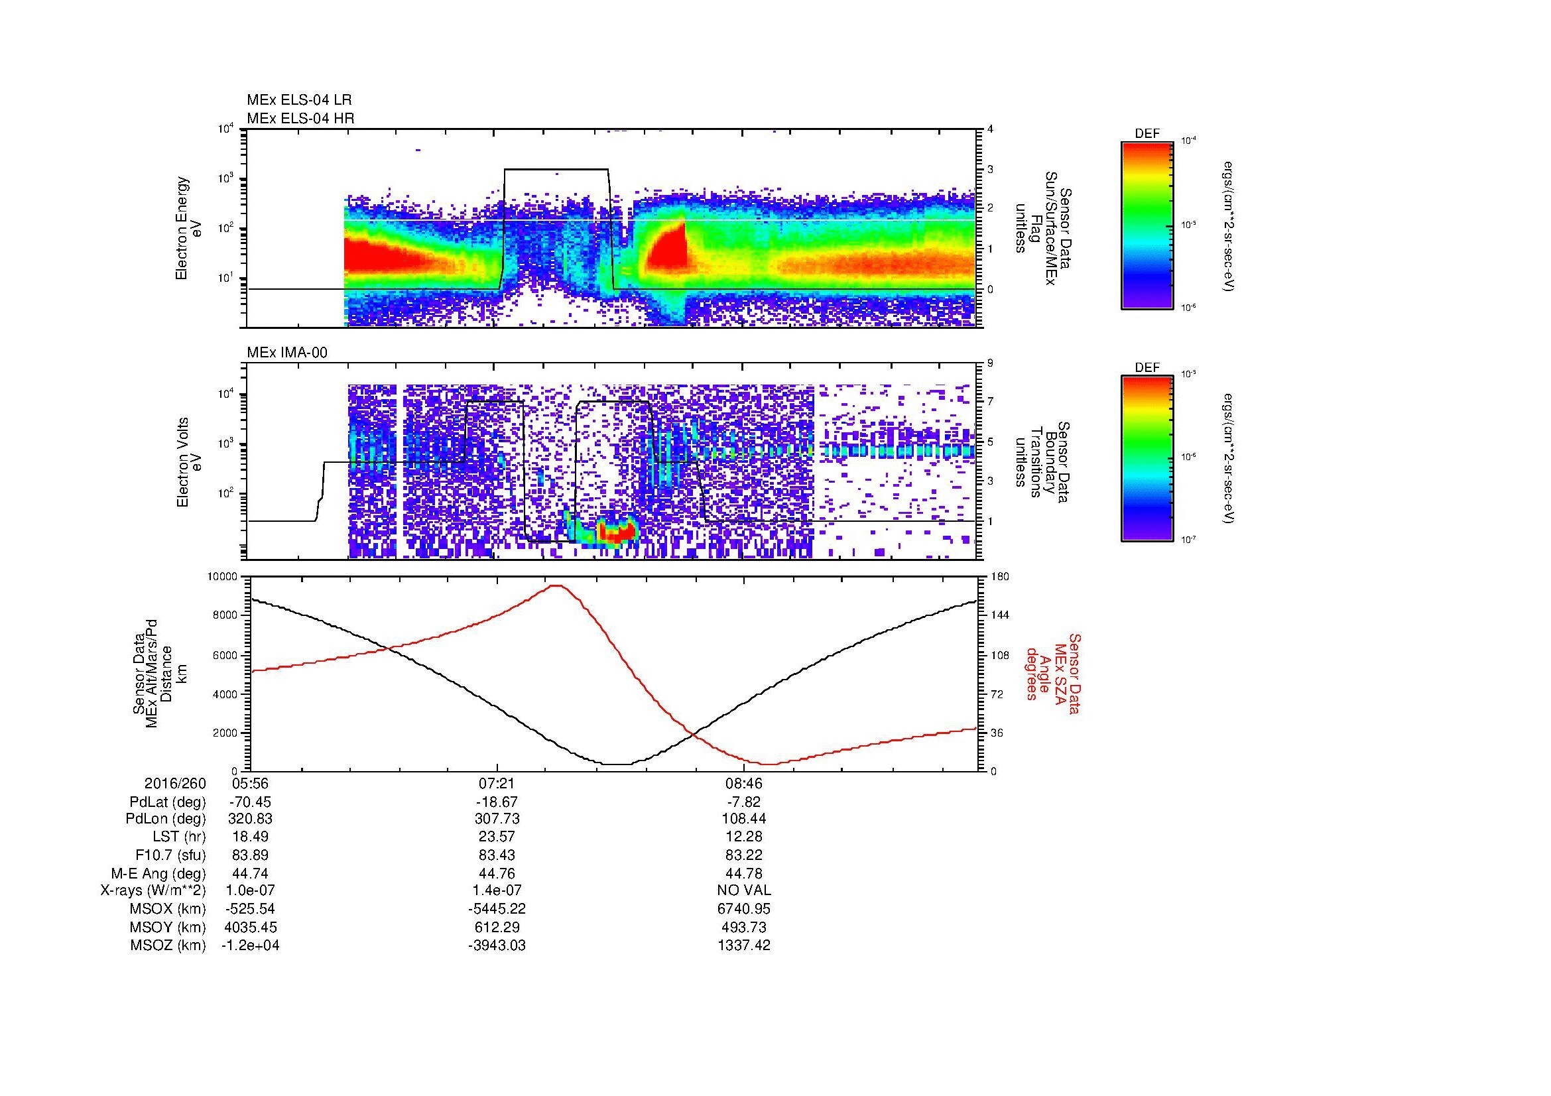Select the X-rays value 1.0e-07
The width and height of the screenshot is (1551, 1096).
tap(251, 890)
